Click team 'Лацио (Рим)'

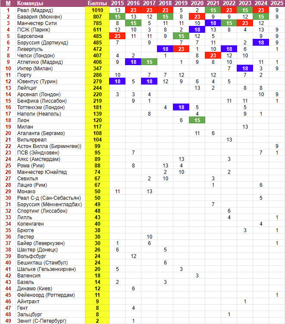(32, 185)
